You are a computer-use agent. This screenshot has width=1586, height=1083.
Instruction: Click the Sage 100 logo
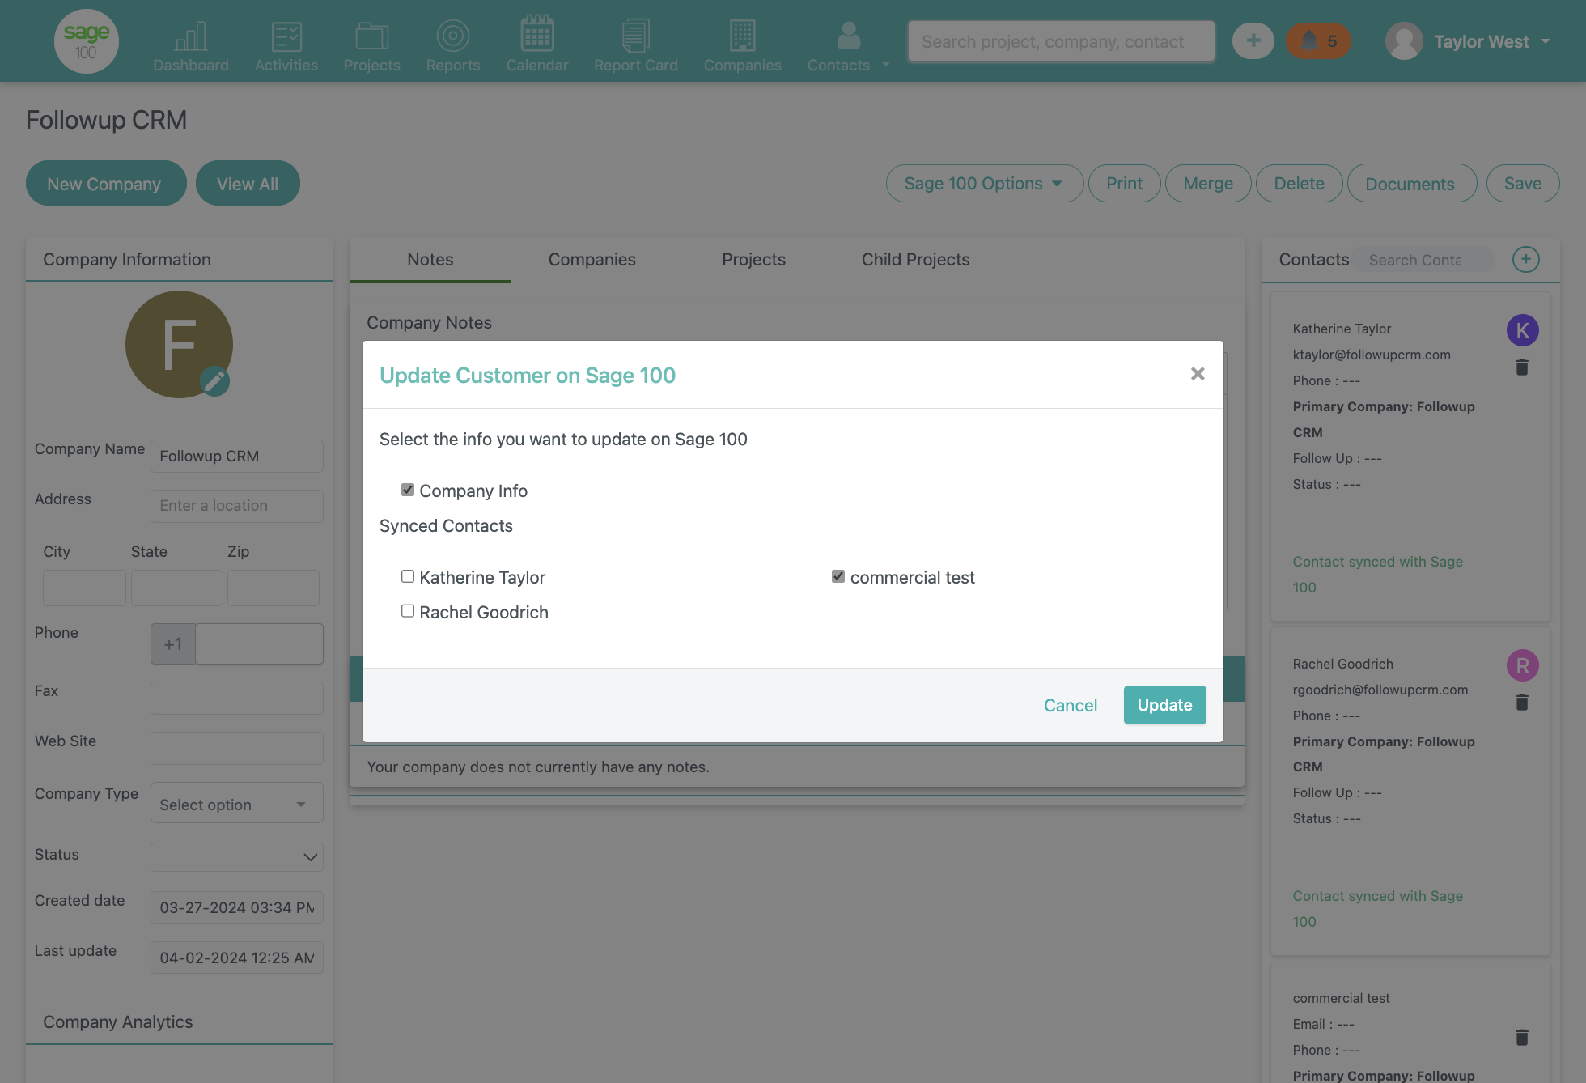(87, 41)
